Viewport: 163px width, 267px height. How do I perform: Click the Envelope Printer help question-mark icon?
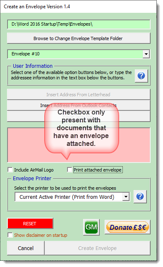pos(140,196)
